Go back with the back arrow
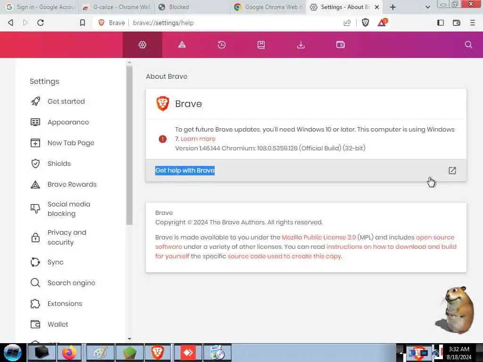483x362 pixels. click(x=11, y=23)
